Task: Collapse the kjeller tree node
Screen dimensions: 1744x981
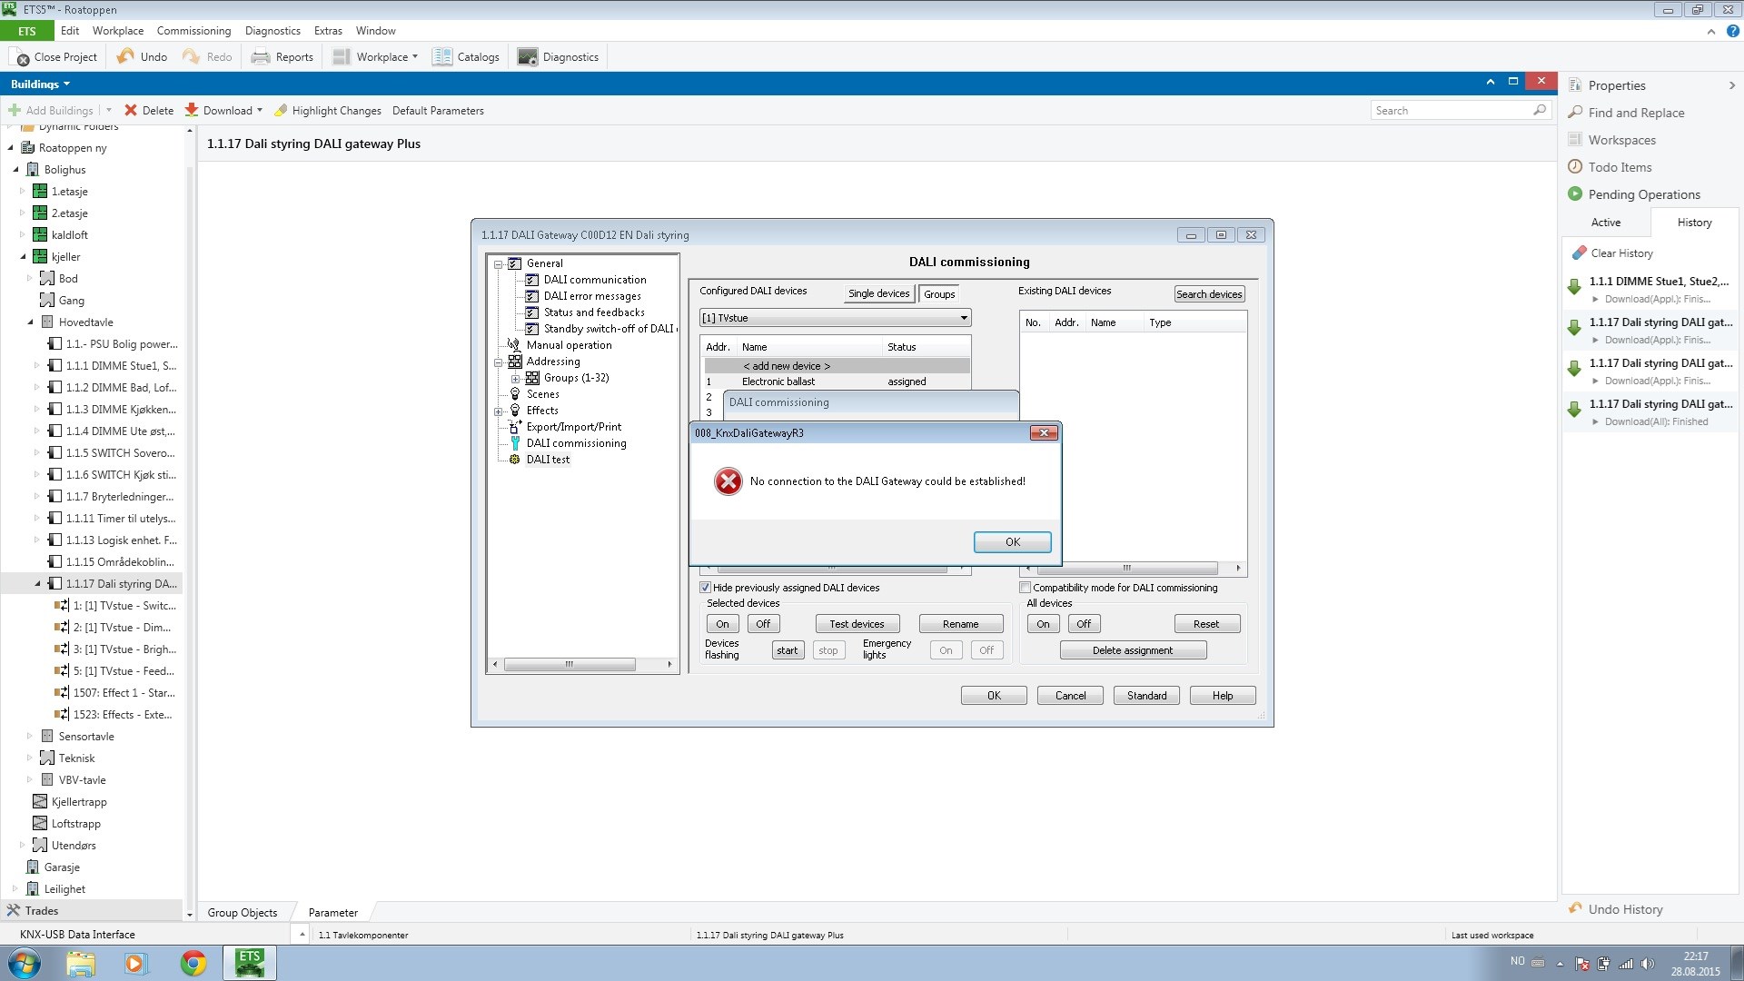Action: point(23,257)
